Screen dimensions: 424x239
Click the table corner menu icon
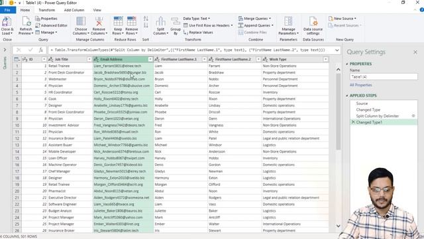[17, 59]
